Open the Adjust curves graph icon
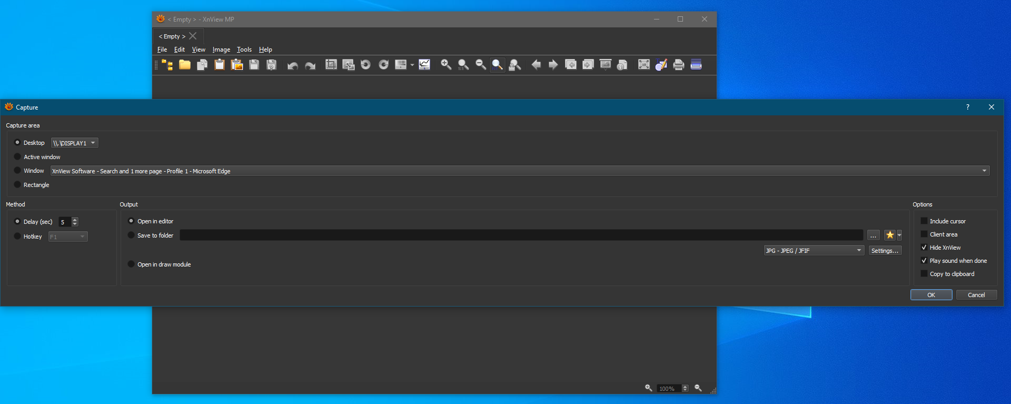The height and width of the screenshot is (404, 1011). [424, 65]
